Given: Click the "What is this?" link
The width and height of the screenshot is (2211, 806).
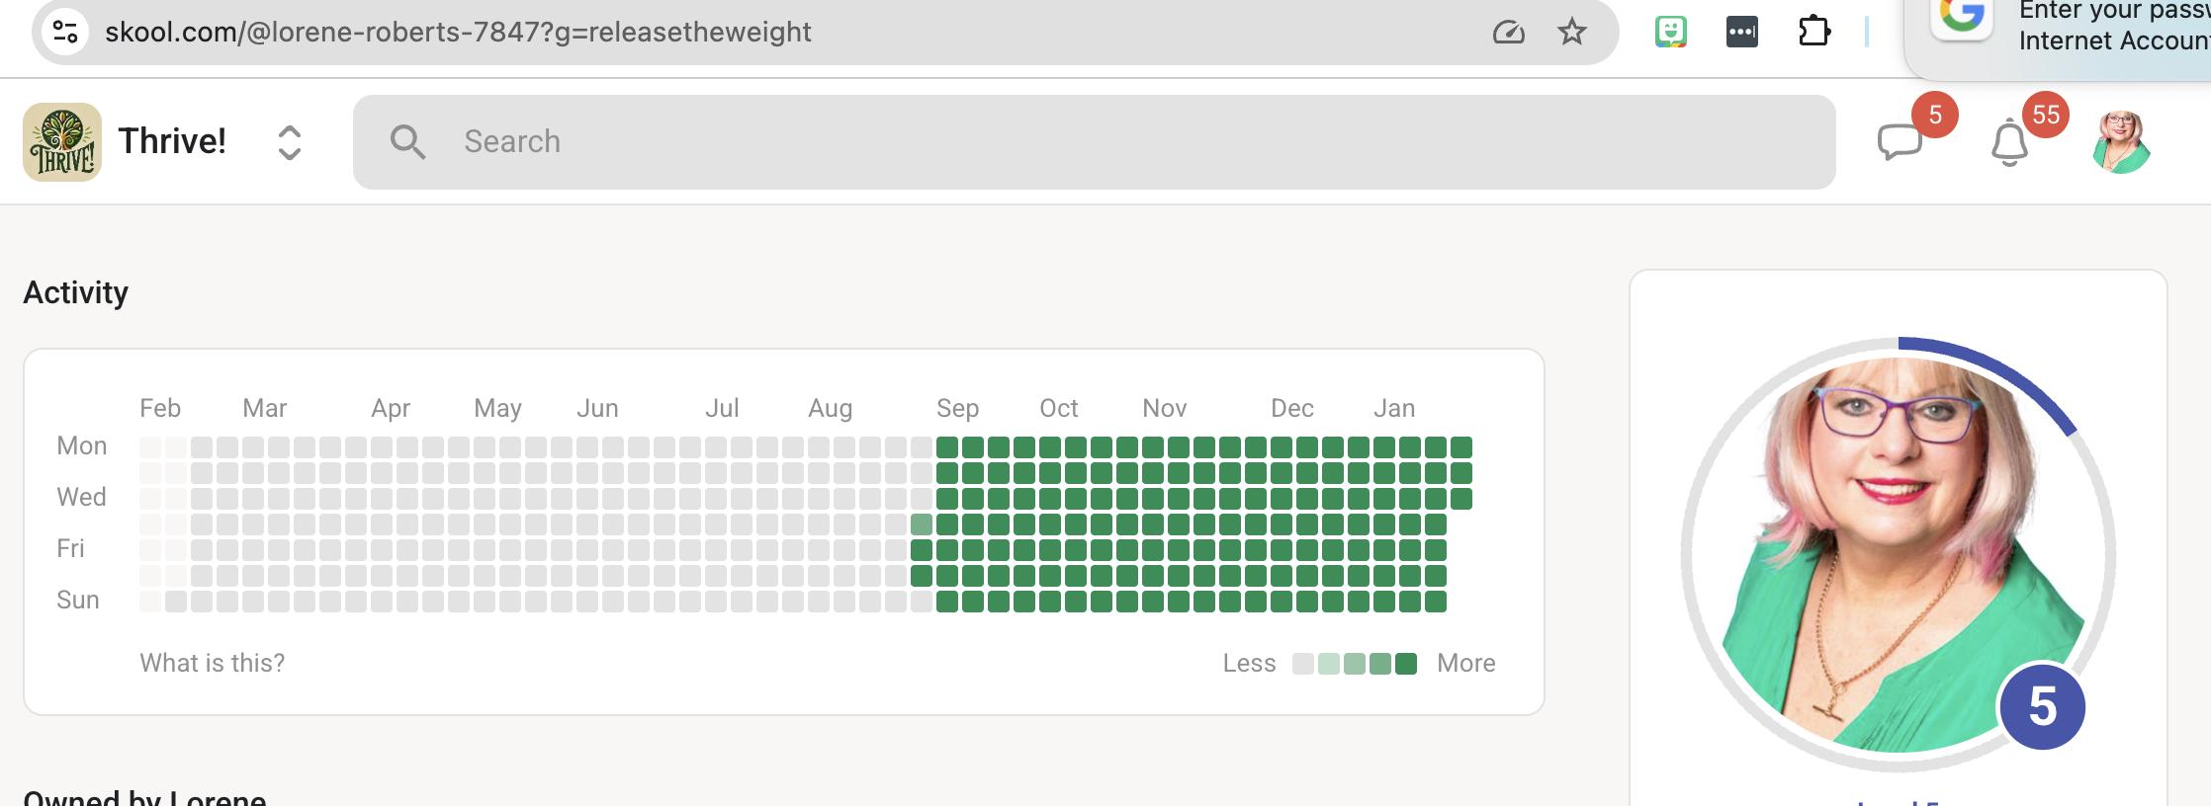Looking at the screenshot, I should (212, 663).
